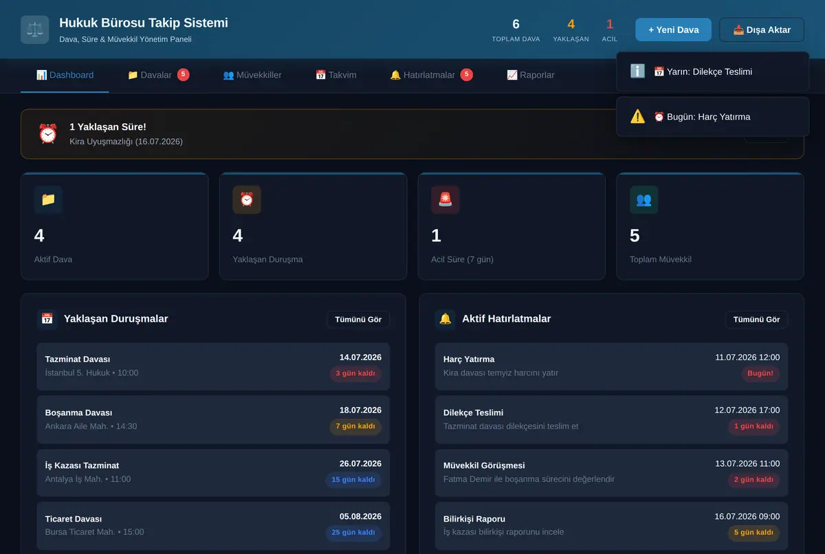Click the siren icon on Acil Süre card

pyautogui.click(x=445, y=199)
